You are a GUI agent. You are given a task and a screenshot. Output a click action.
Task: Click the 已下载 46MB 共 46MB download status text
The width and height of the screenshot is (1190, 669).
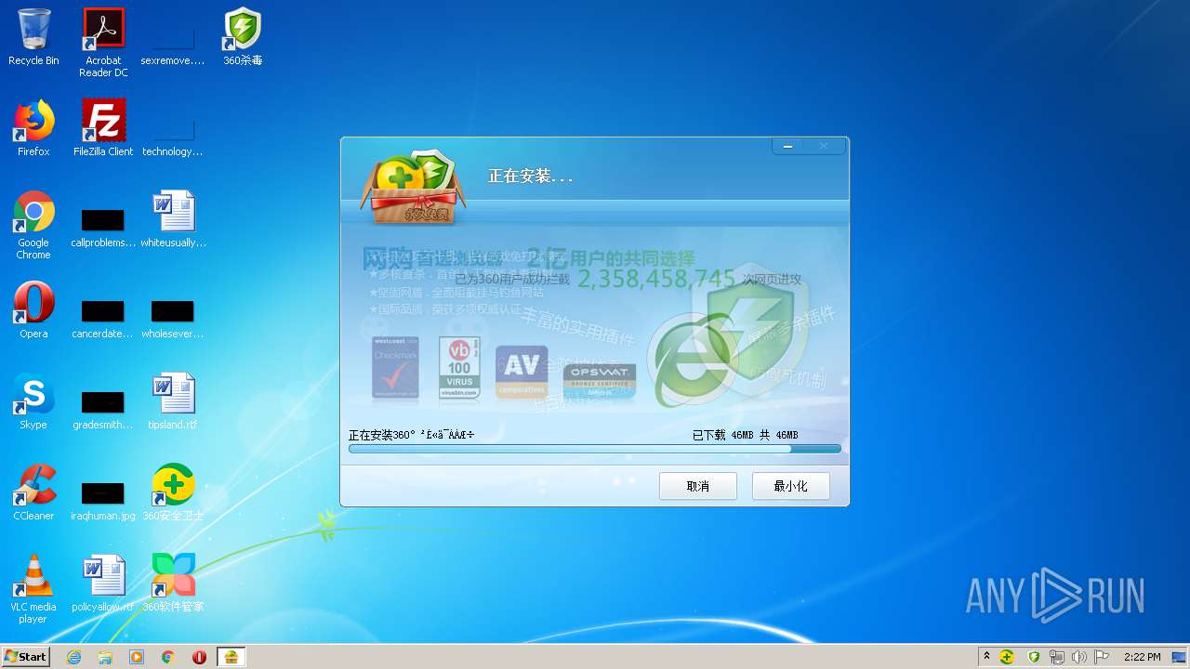click(x=745, y=435)
